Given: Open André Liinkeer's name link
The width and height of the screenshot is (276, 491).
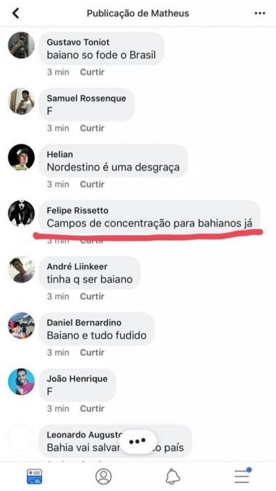Looking at the screenshot, I should [77, 266].
